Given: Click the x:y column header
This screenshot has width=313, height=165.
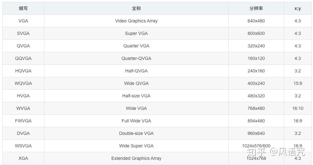Looking at the screenshot, I should (298, 8).
